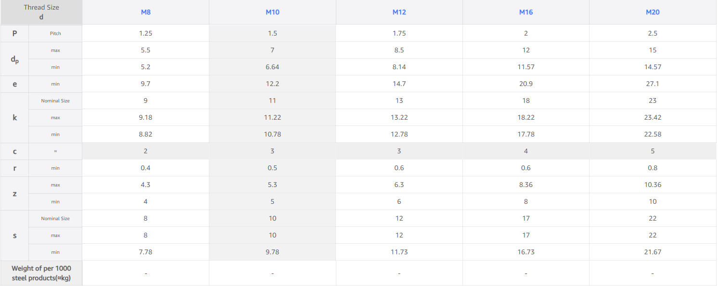Select e min value 9.7 for M8
This screenshot has height=286, width=718.
coord(146,84)
